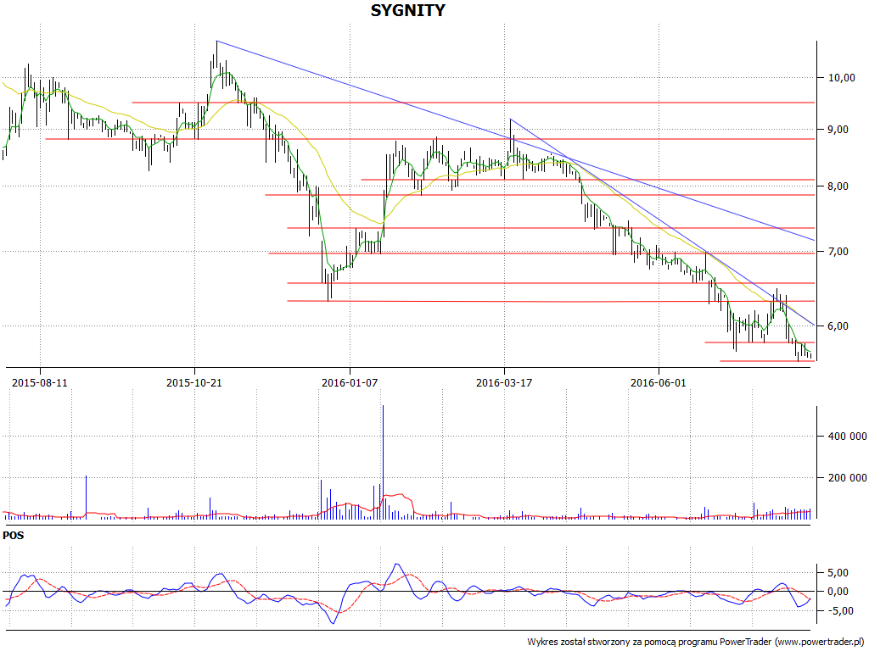
Task: Click the 6,00 price axis label
Action: pos(838,326)
